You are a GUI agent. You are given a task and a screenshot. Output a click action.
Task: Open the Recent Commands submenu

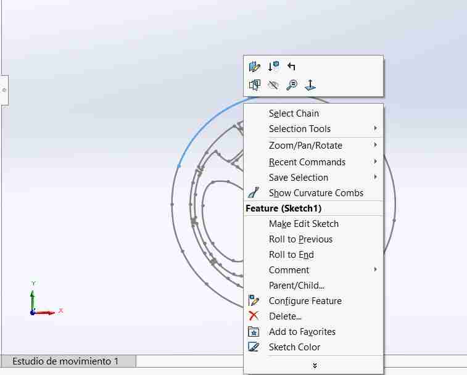[x=313, y=162]
